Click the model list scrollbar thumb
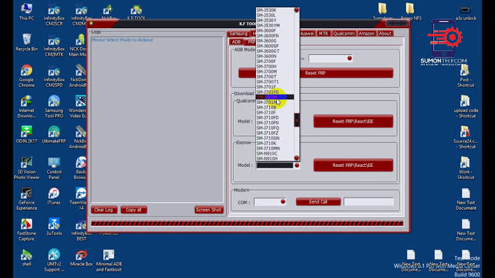Image resolution: width=495 pixels, height=278 pixels. click(297, 120)
